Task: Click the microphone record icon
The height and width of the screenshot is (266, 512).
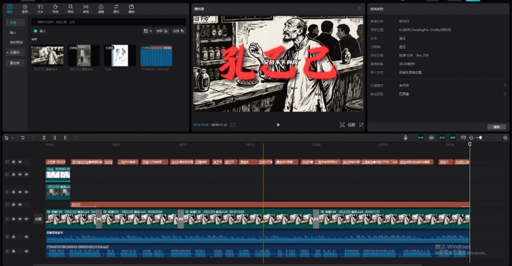Action: pyautogui.click(x=406, y=137)
